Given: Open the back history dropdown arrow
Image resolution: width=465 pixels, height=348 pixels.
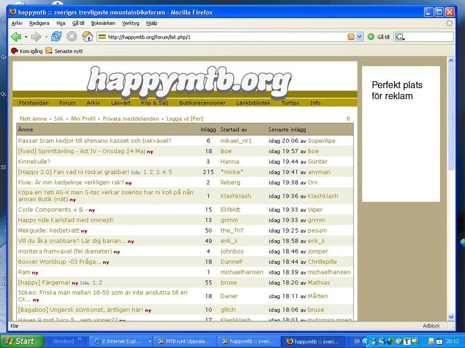Looking at the screenshot, I should tap(26, 37).
